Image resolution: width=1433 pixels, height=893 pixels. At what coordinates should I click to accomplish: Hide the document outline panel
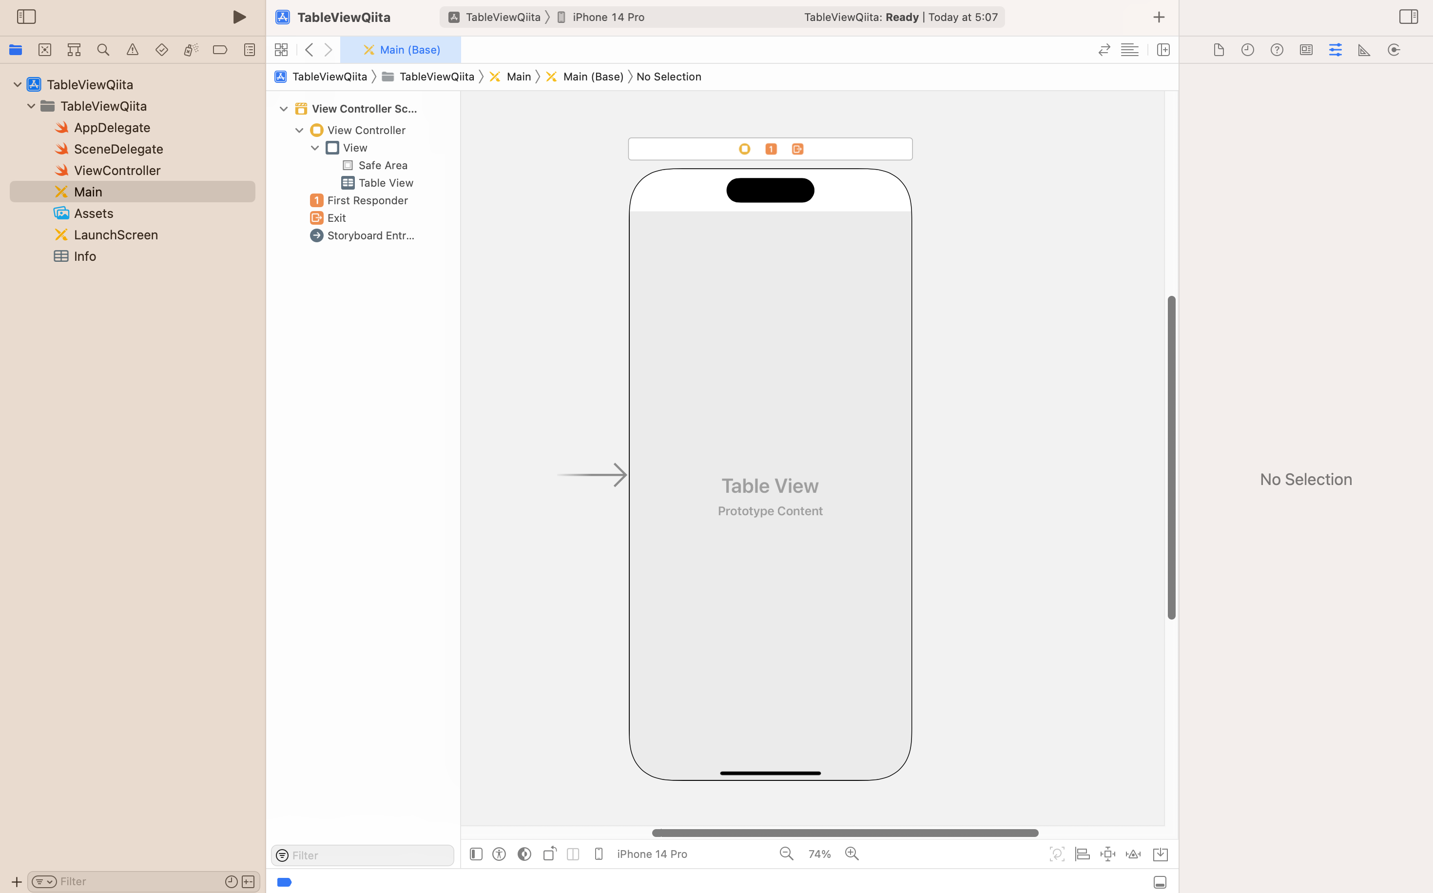click(x=476, y=854)
